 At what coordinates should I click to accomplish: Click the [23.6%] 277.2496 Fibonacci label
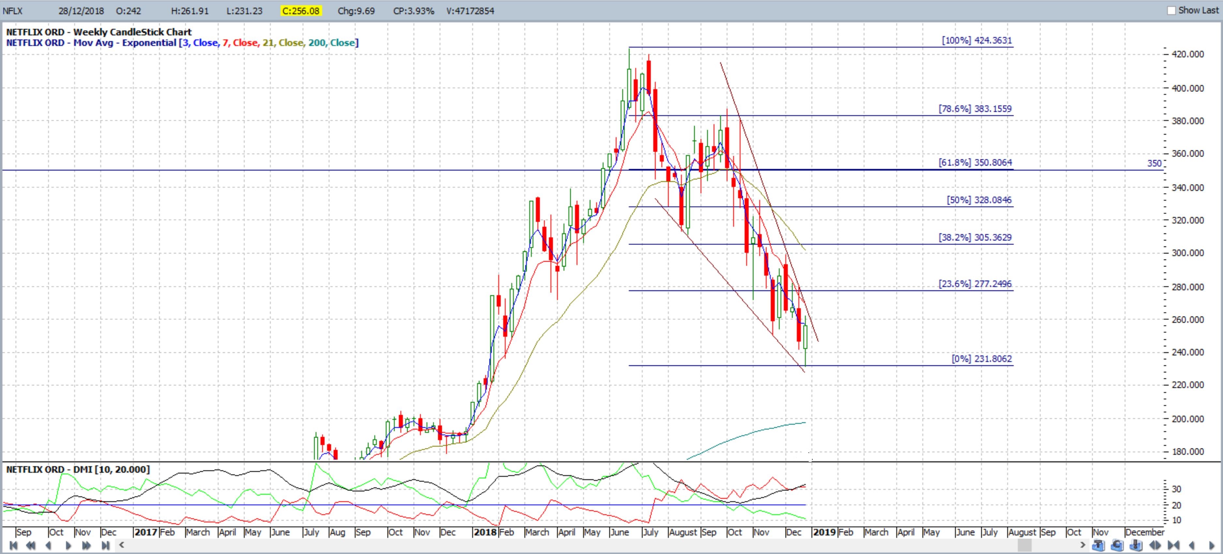975,284
